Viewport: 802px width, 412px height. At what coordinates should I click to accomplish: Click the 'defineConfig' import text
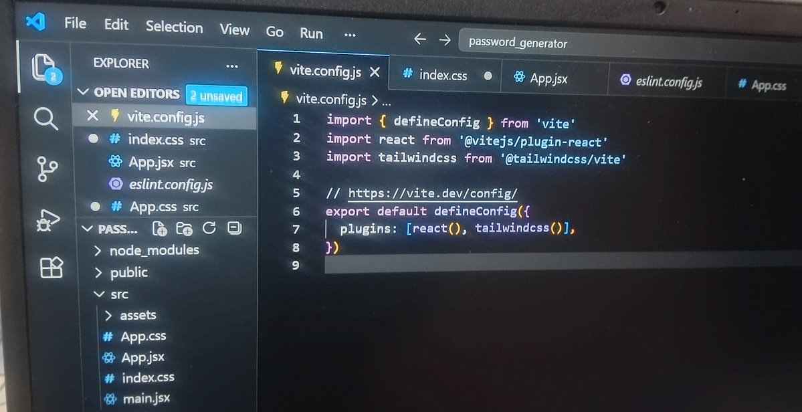pos(436,122)
